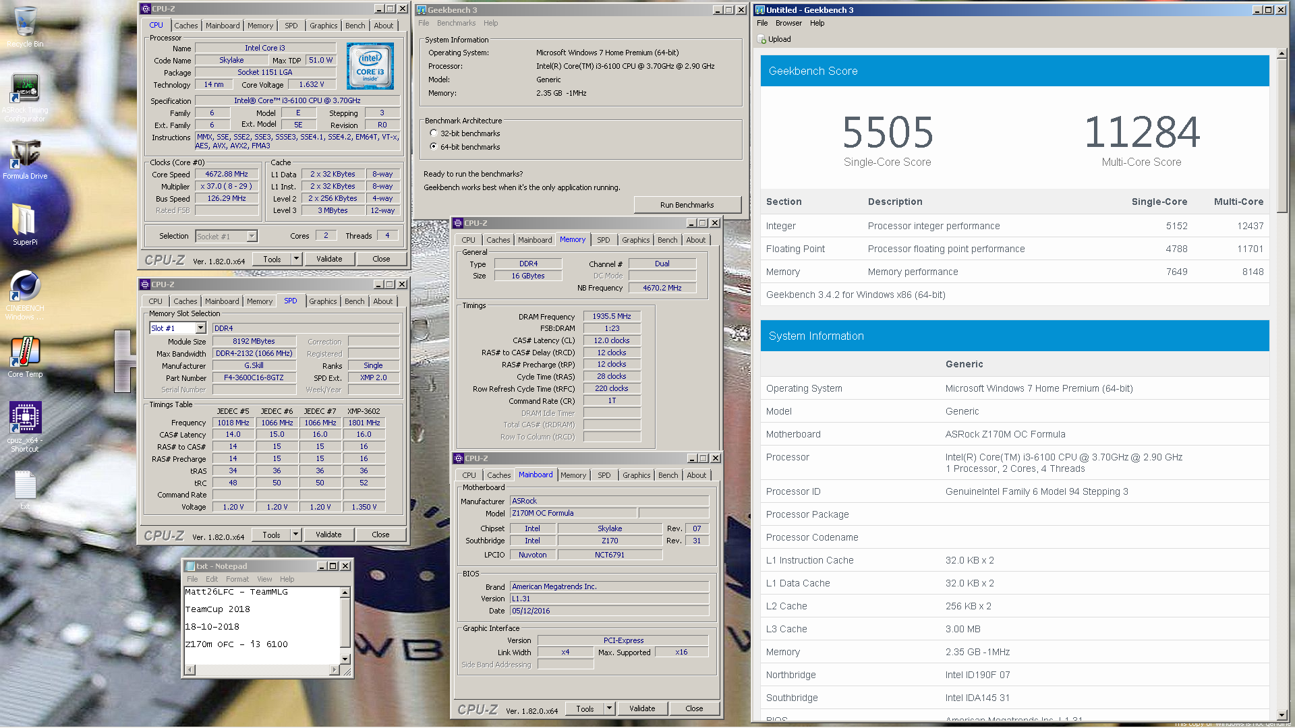This screenshot has width=1295, height=728.
Task: Select 64-bit benchmarks radio button
Action: [434, 146]
